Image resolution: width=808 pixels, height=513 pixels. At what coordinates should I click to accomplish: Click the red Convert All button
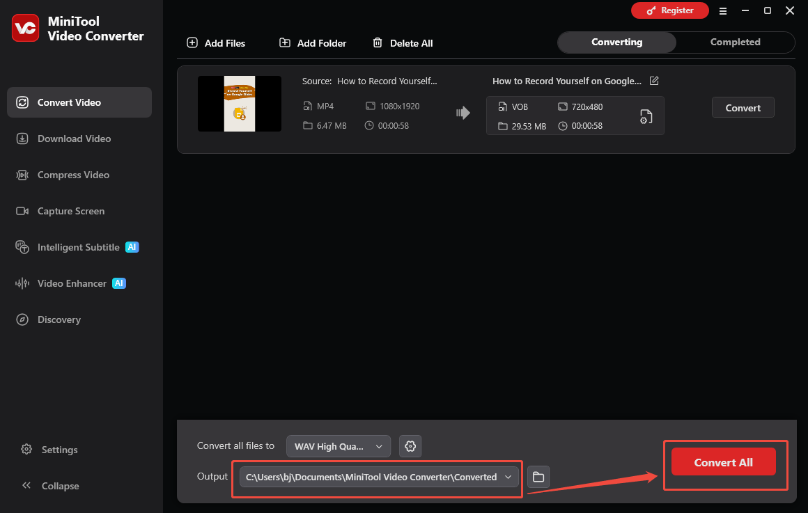tap(724, 462)
